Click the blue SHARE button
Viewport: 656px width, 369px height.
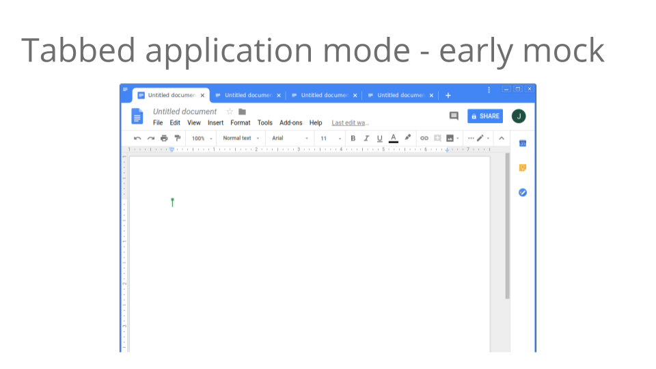pos(485,116)
